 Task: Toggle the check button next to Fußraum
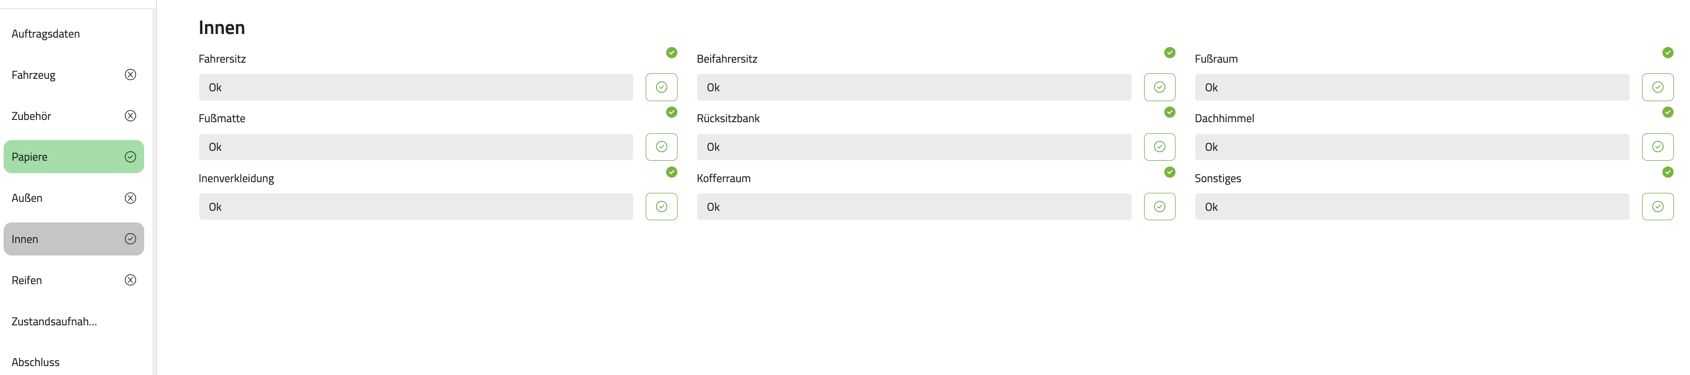coord(1657,87)
